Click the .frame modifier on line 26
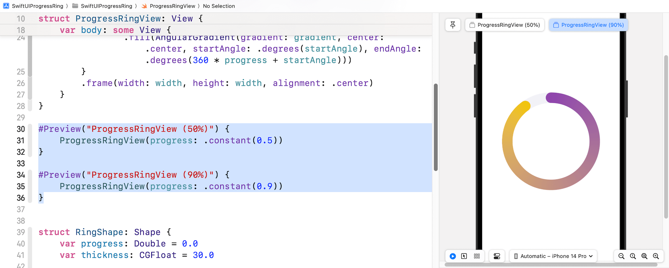This screenshot has height=268, width=669. click(227, 83)
